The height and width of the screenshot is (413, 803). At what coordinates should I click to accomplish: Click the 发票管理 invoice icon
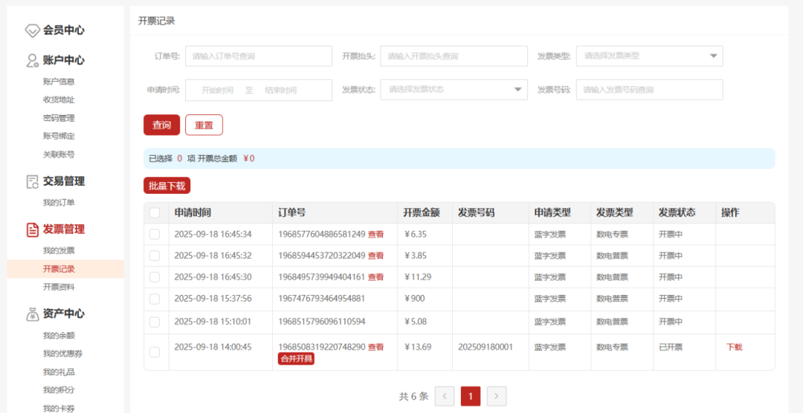coord(32,230)
